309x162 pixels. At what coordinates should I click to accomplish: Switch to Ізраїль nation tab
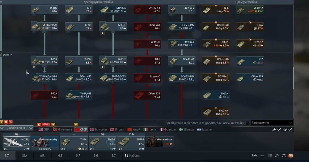click(x=204, y=130)
